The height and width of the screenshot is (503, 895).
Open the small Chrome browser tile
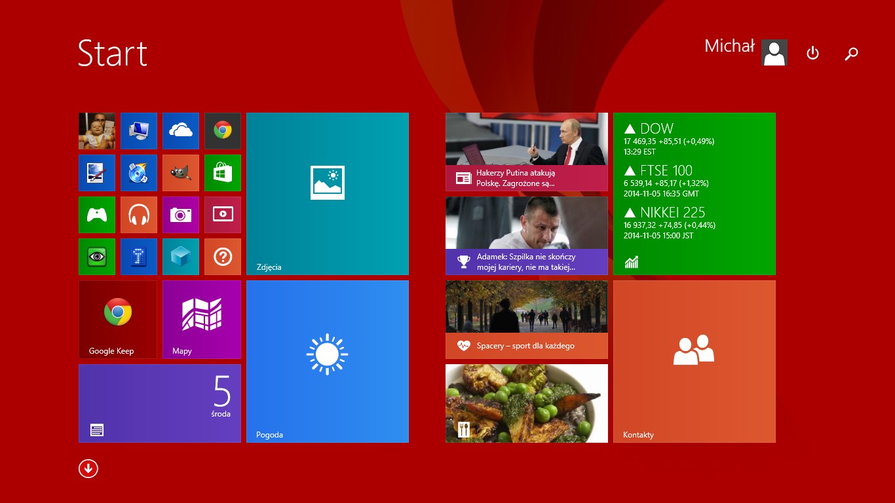click(x=223, y=131)
